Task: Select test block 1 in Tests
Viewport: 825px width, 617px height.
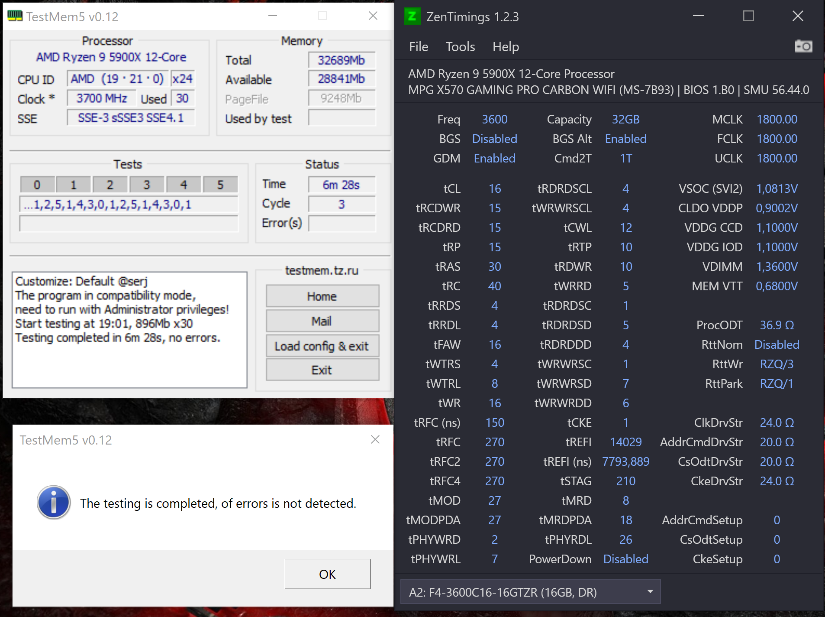Action: [x=74, y=185]
